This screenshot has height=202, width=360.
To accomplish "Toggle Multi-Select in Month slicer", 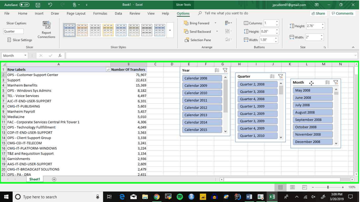I will 328,82.
